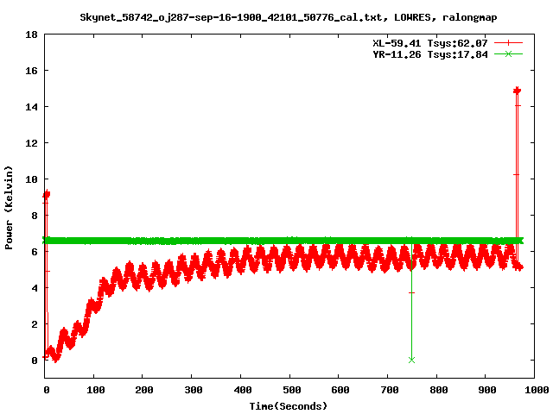Screen dimensions: 553x414
Task: Click the x-axis tick label 400
Action: 243,390
